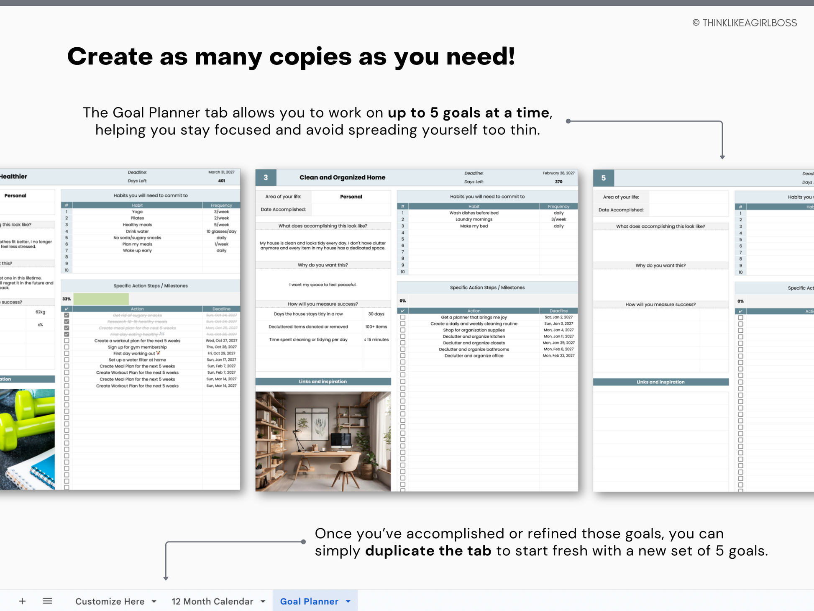
Task: Switch to Customize Here tab
Action: click(x=110, y=601)
